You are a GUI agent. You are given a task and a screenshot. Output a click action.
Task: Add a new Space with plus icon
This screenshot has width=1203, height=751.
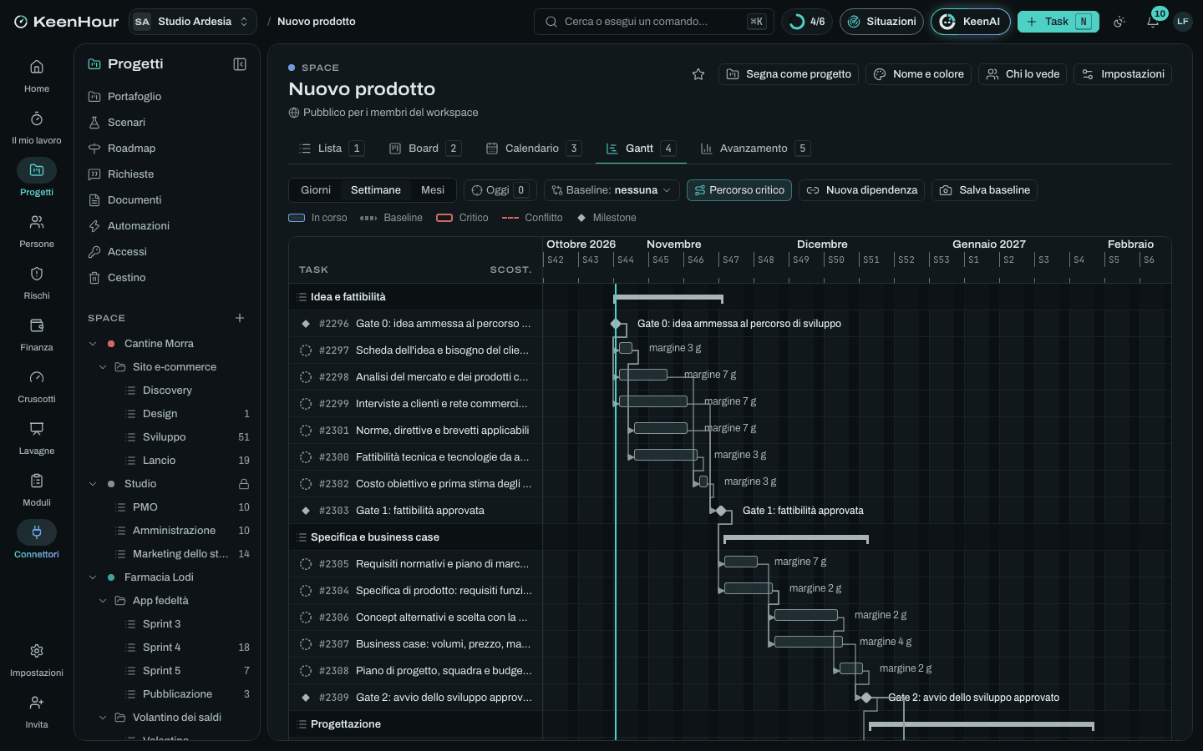click(x=240, y=318)
